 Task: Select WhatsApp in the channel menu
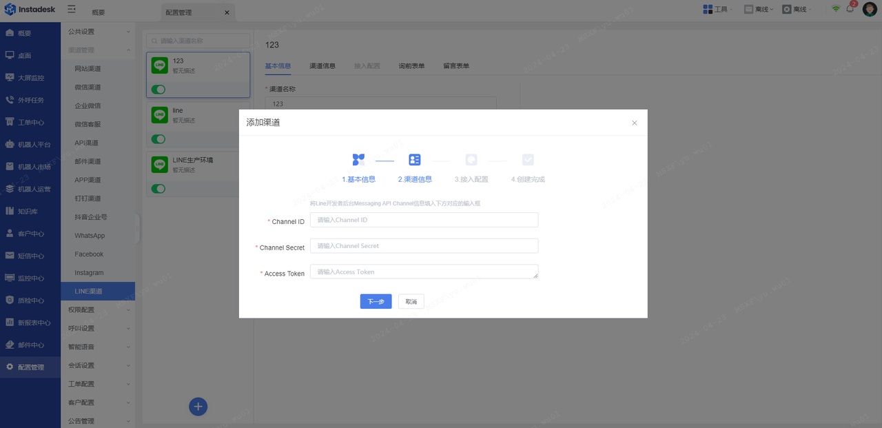(x=90, y=236)
